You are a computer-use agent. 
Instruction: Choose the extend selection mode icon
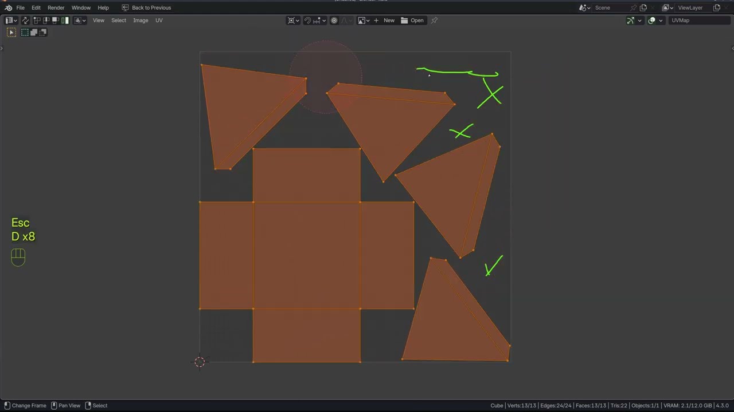34,32
